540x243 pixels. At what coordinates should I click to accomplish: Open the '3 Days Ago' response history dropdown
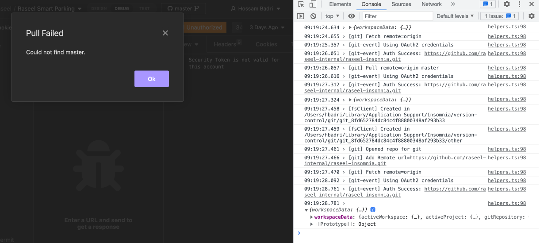tap(267, 27)
